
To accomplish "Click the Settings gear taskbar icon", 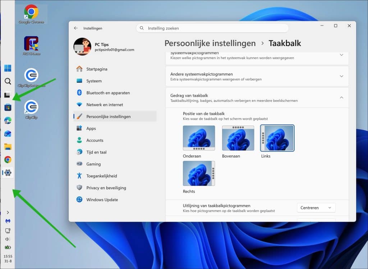I will [x=8, y=173].
